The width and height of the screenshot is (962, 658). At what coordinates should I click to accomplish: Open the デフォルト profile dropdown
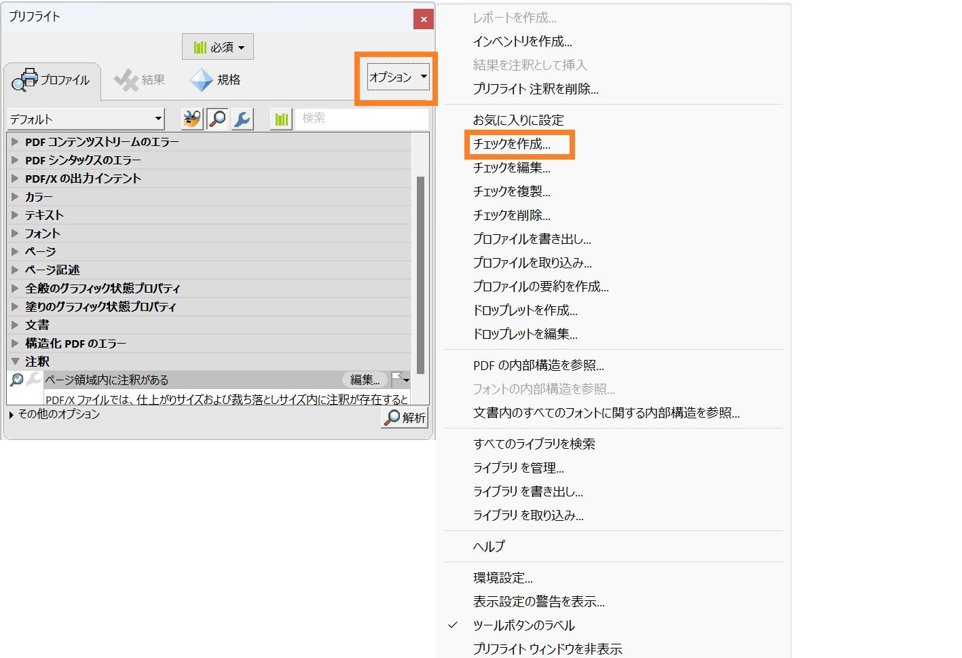tap(85, 118)
